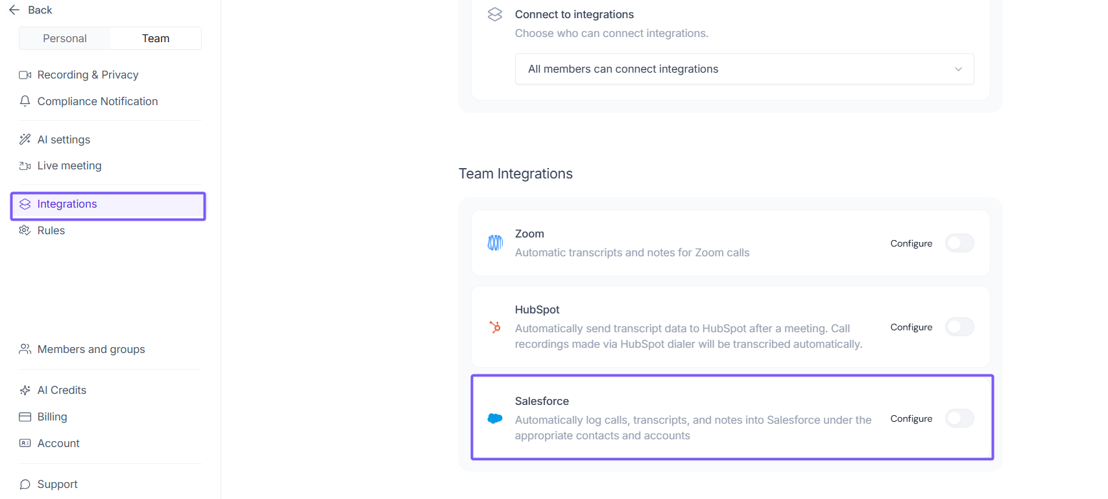
Task: Click the Support chat bubble icon
Action: click(25, 484)
